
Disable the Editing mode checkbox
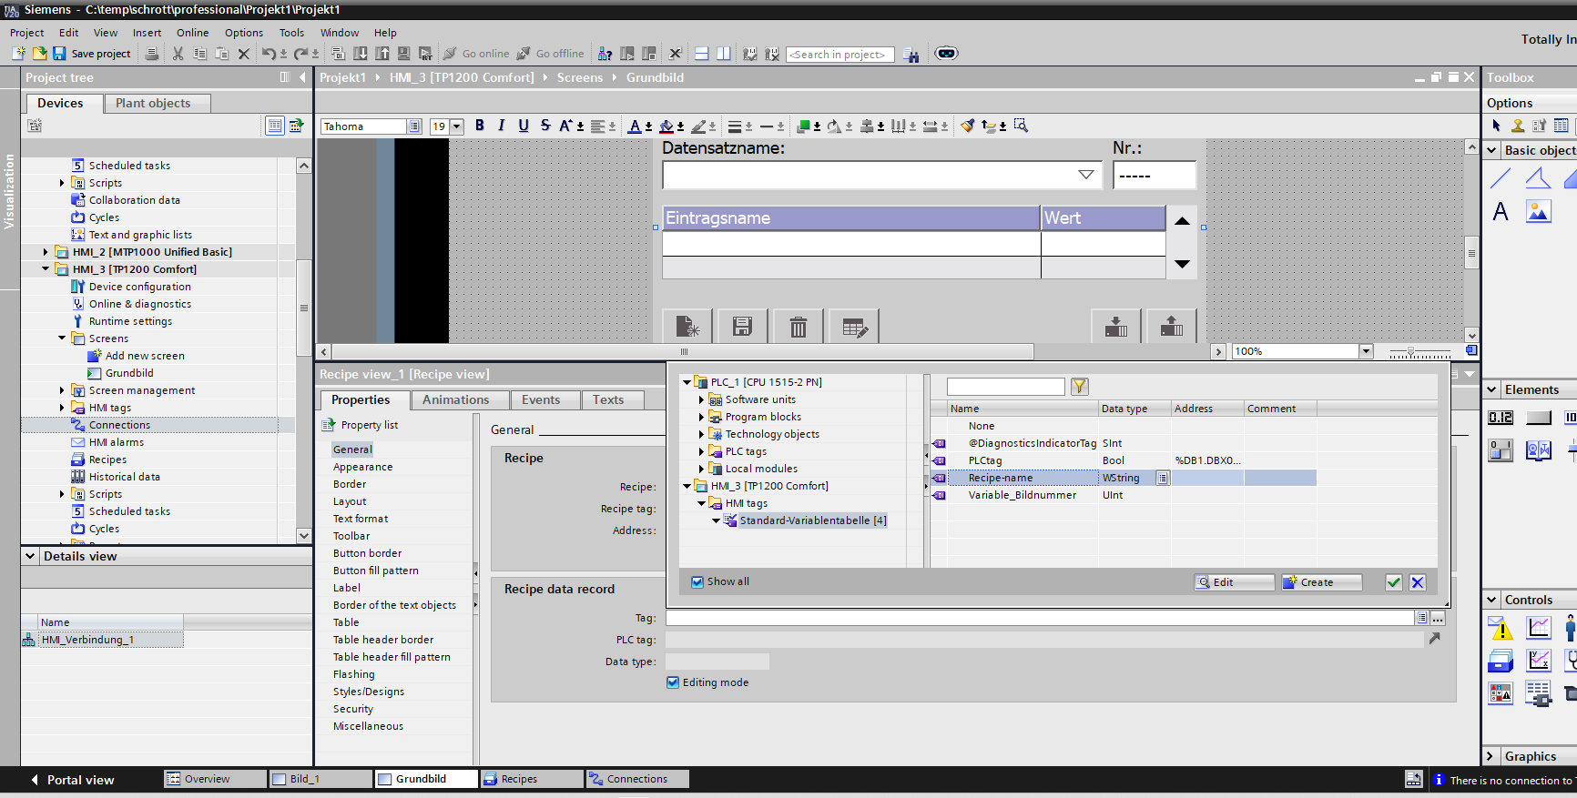click(673, 682)
